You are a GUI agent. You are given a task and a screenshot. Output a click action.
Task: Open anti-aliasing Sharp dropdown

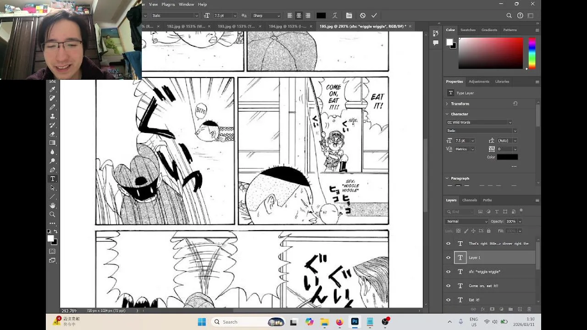pyautogui.click(x=266, y=16)
